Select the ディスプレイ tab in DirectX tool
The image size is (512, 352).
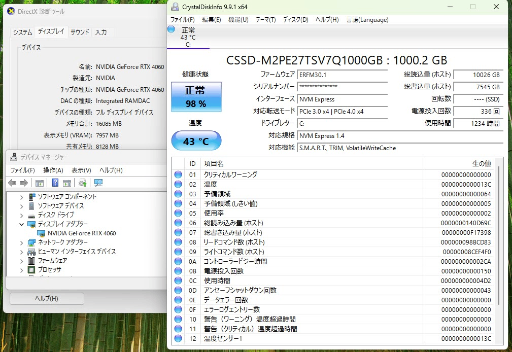[51, 31]
